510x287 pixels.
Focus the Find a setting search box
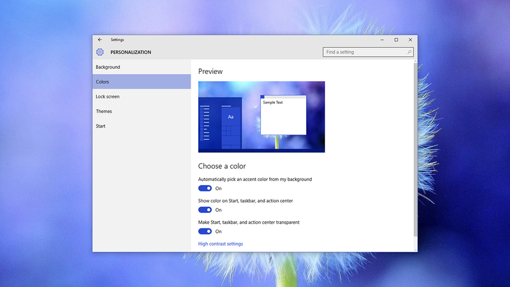pos(368,52)
